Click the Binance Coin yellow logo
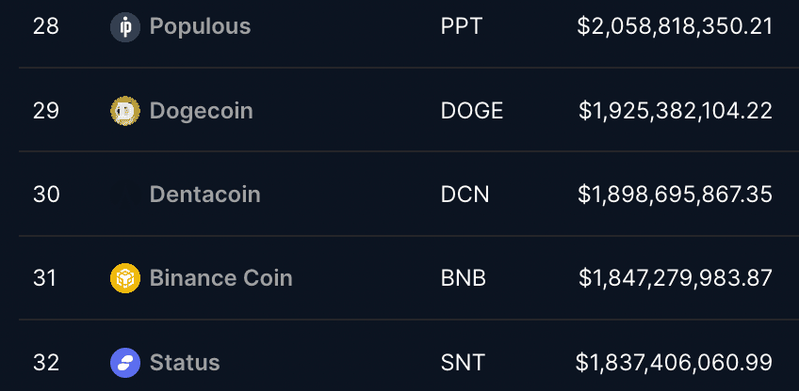This screenshot has width=799, height=391. click(x=125, y=278)
